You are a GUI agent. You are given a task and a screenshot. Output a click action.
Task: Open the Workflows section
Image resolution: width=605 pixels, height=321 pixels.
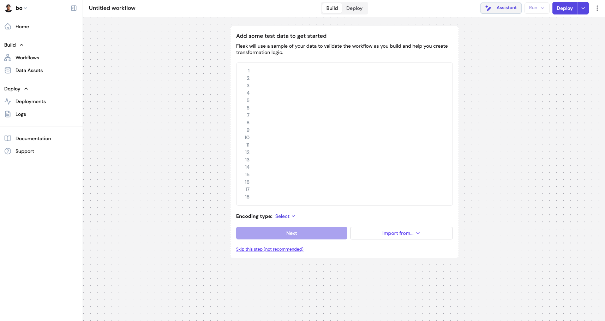[x=27, y=58]
